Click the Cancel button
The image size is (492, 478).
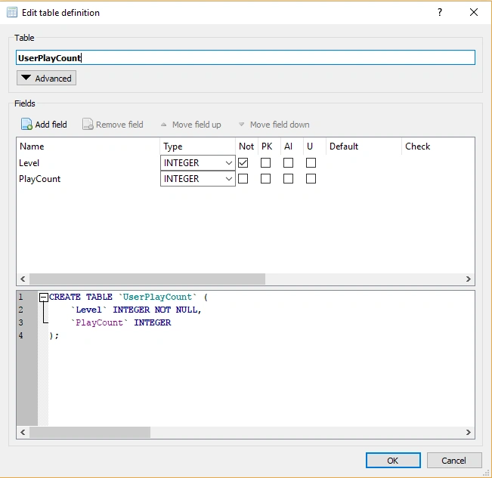click(x=454, y=460)
